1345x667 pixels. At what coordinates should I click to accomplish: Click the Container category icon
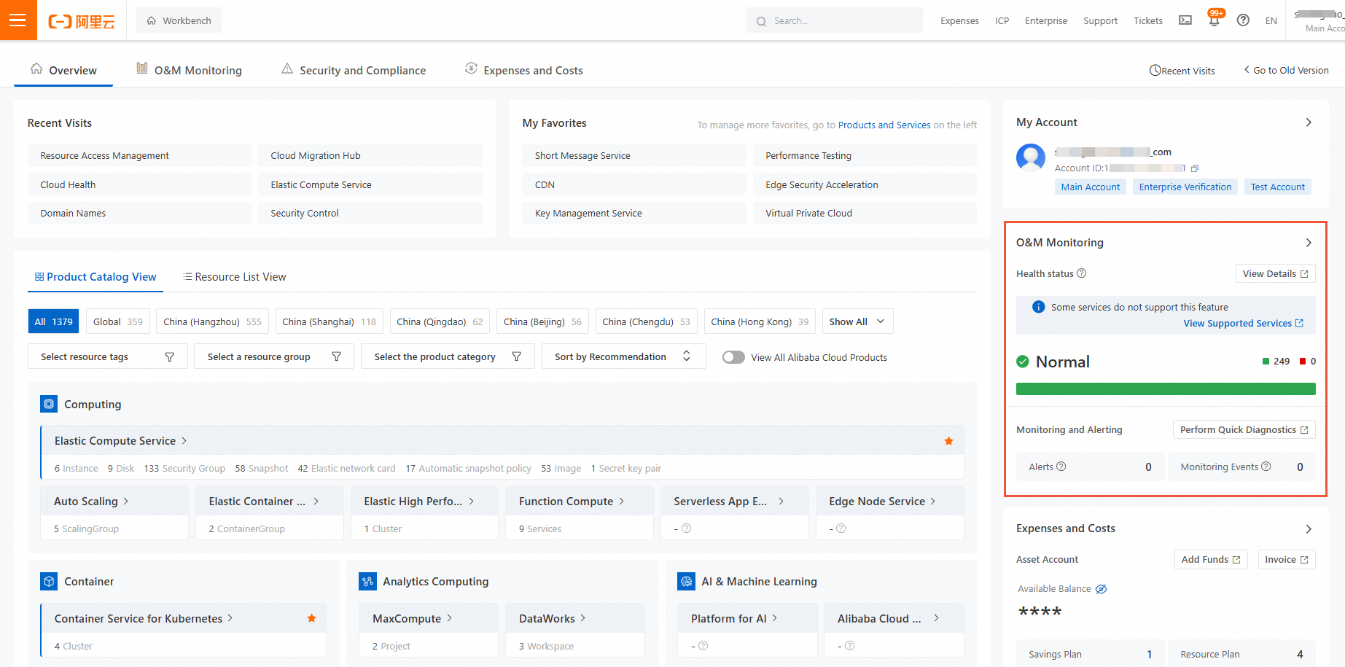point(49,581)
